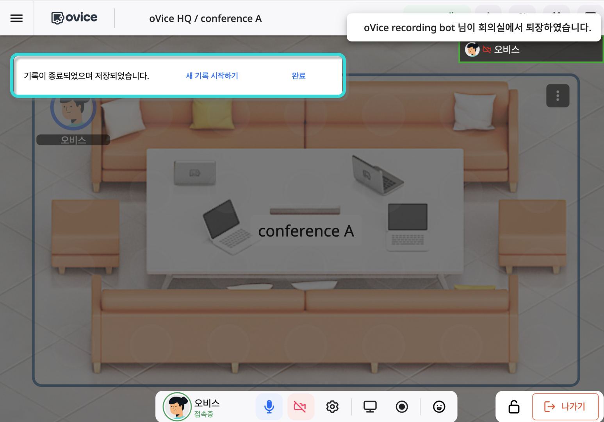This screenshot has height=422, width=604.
Task: Start screen sharing with the monitor icon
Action: pos(370,407)
